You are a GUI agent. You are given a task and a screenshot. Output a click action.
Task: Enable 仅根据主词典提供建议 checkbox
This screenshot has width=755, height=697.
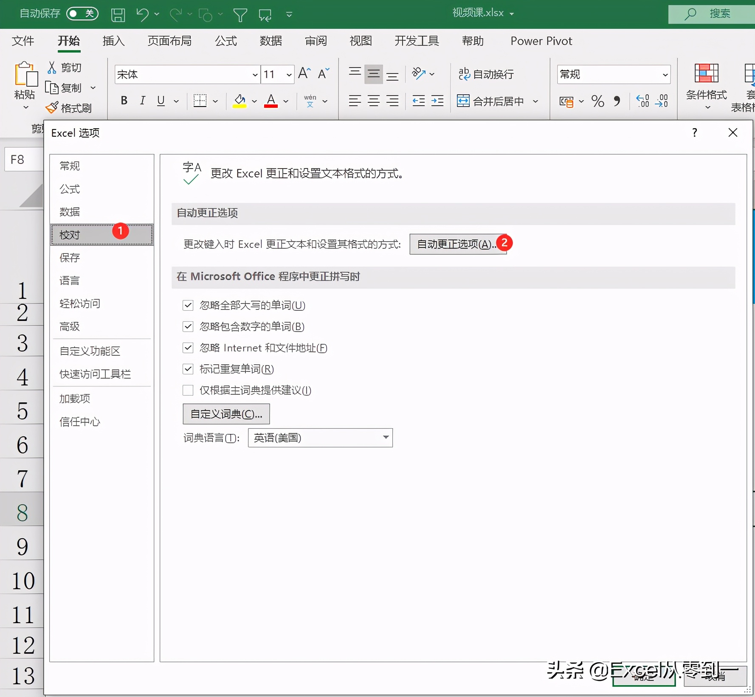(188, 390)
